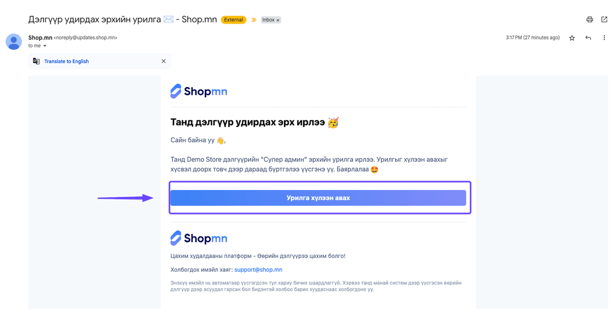Remove the Inbox label with its x
Image resolution: width=614 pixels, height=321 pixels.
[278, 20]
